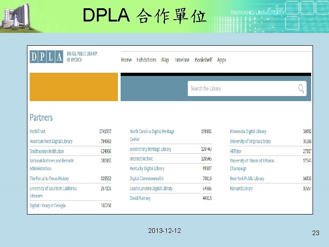Image resolution: width=329 pixels, height=247 pixels.
Task: Focus the Search the Library field
Action: 247,88
